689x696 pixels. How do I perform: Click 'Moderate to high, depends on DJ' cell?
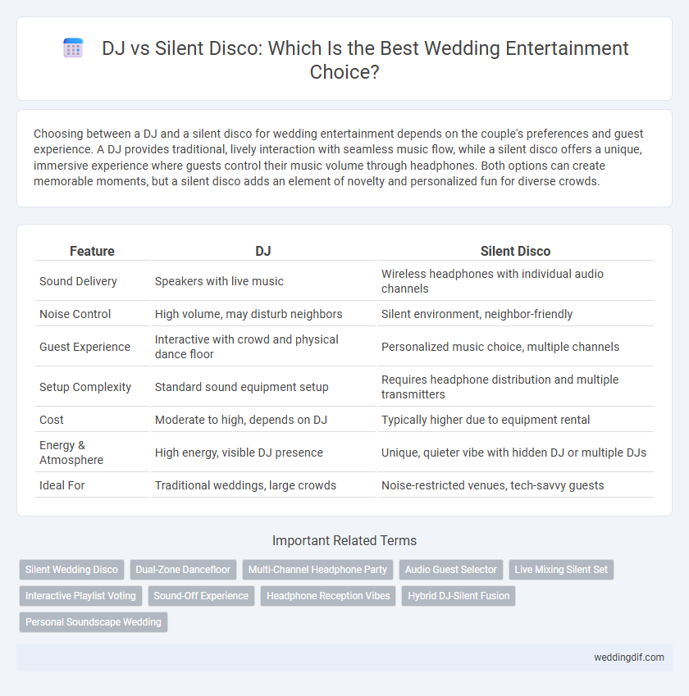(263, 420)
